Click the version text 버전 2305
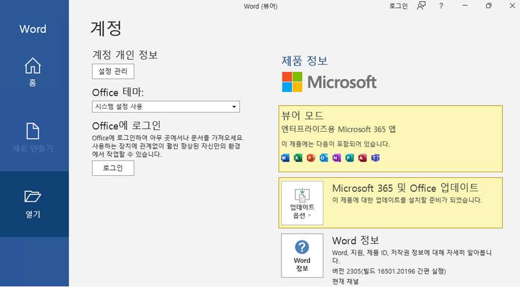 389,271
